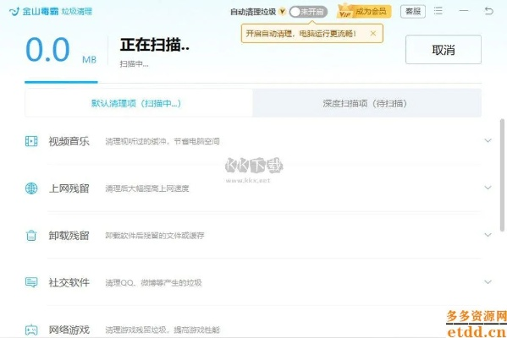Expand the 视频音乐 category chevron
The height and width of the screenshot is (338, 507).
(488, 140)
